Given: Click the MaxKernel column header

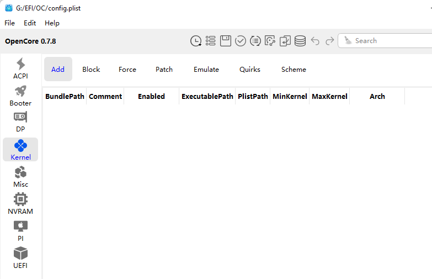Looking at the screenshot, I should click(x=329, y=96).
